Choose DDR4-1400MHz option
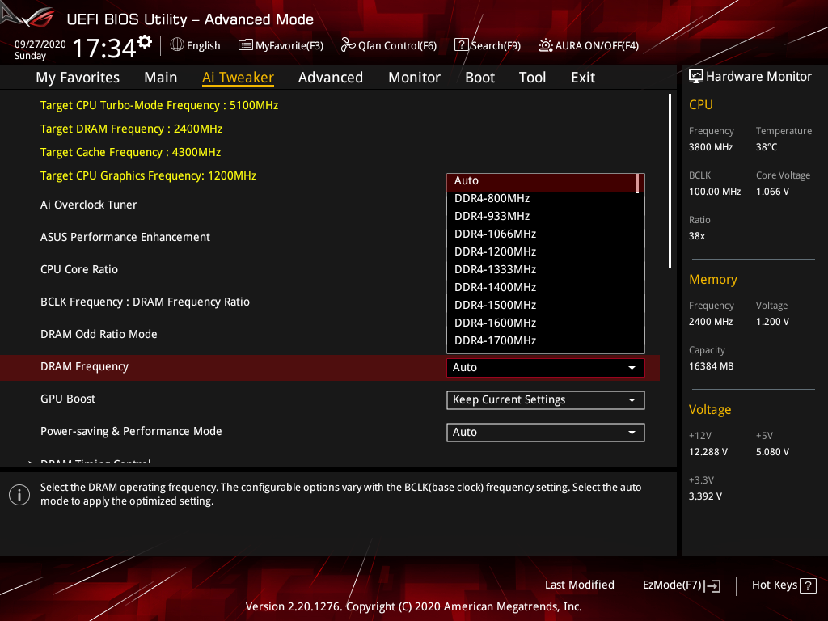 tap(543, 287)
